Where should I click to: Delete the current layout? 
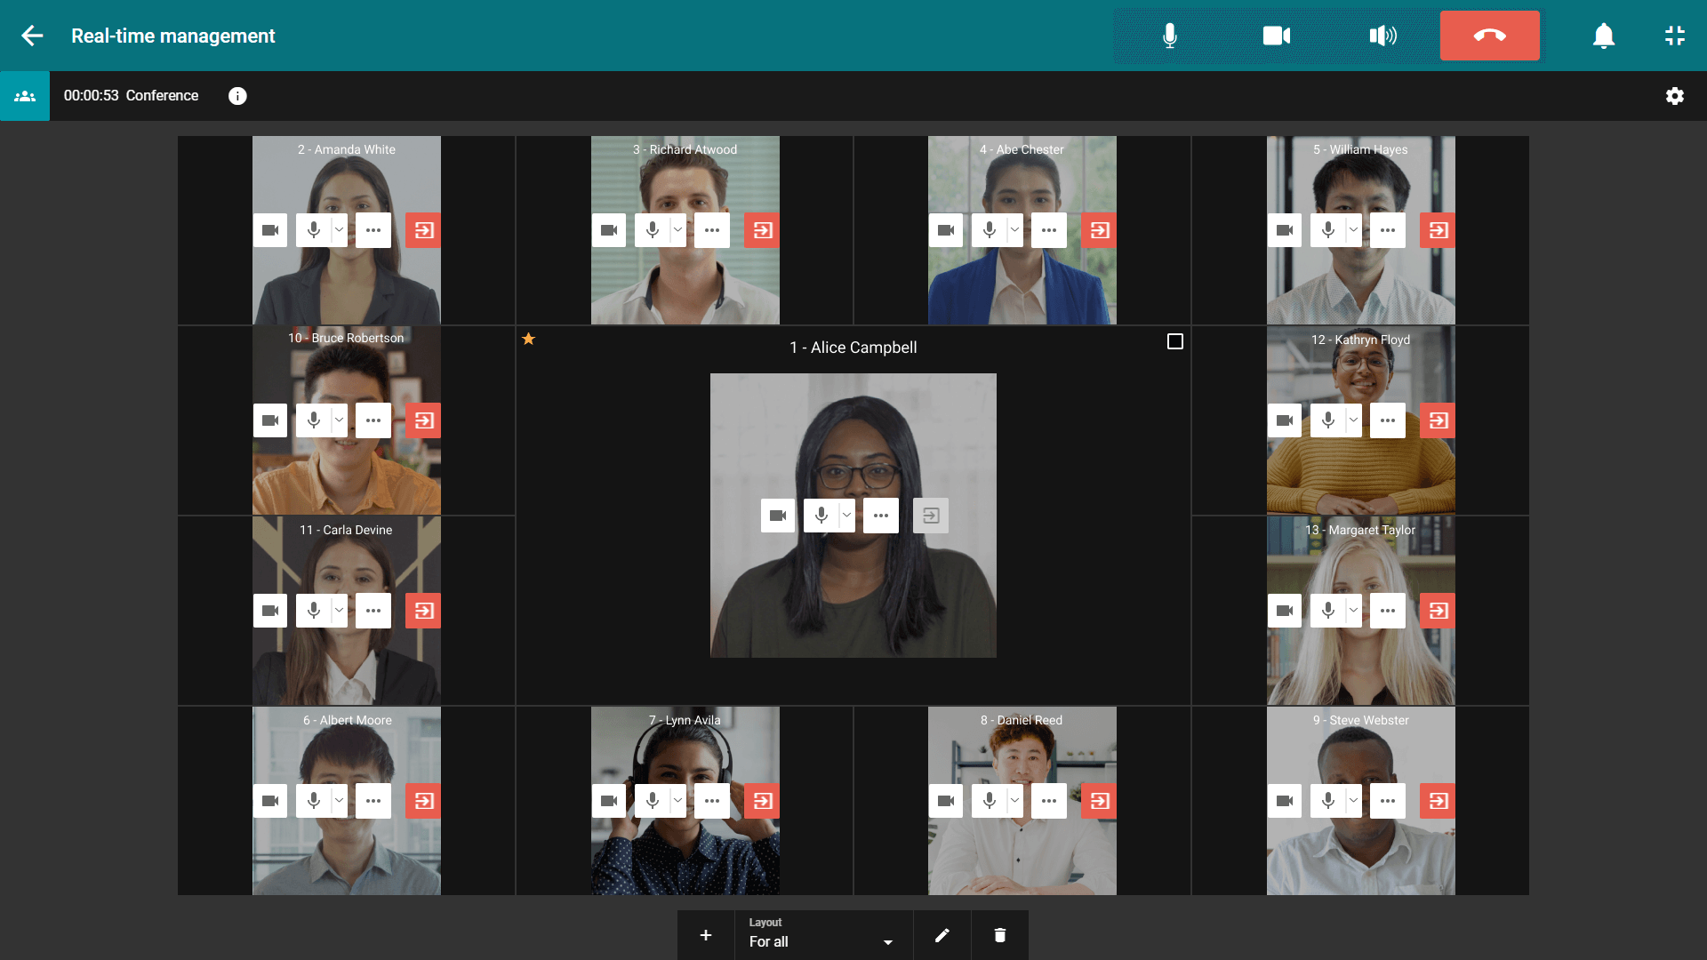[x=1000, y=935]
